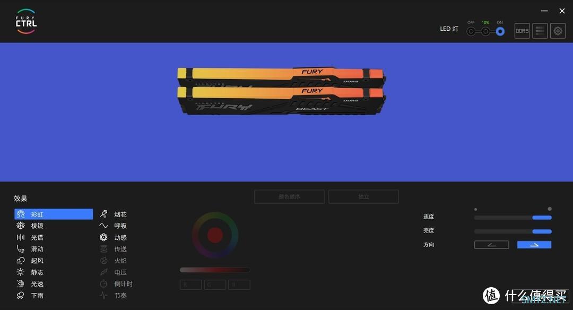Set direction to right arrow
The image size is (573, 310).
(534, 245)
